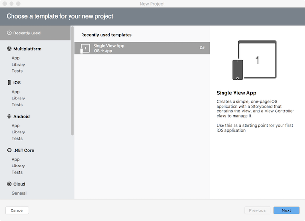The width and height of the screenshot is (305, 221).
Task: Click the Multiplatform category icon
Action: (x=9, y=49)
